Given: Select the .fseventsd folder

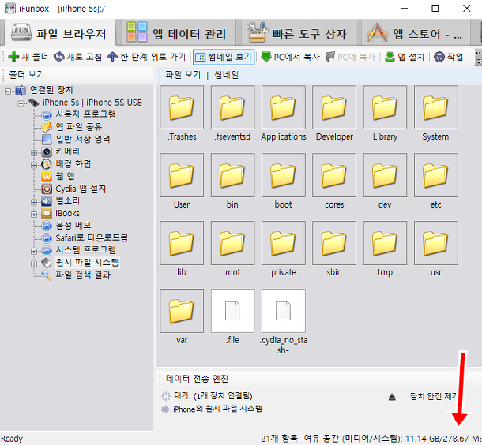Looking at the screenshot, I should [232, 107].
